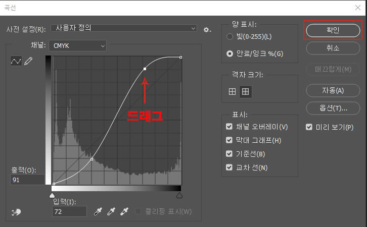The width and height of the screenshot is (367, 227).
Task: Select the 빛(0-255)(L) radio option
Action: tap(230, 37)
